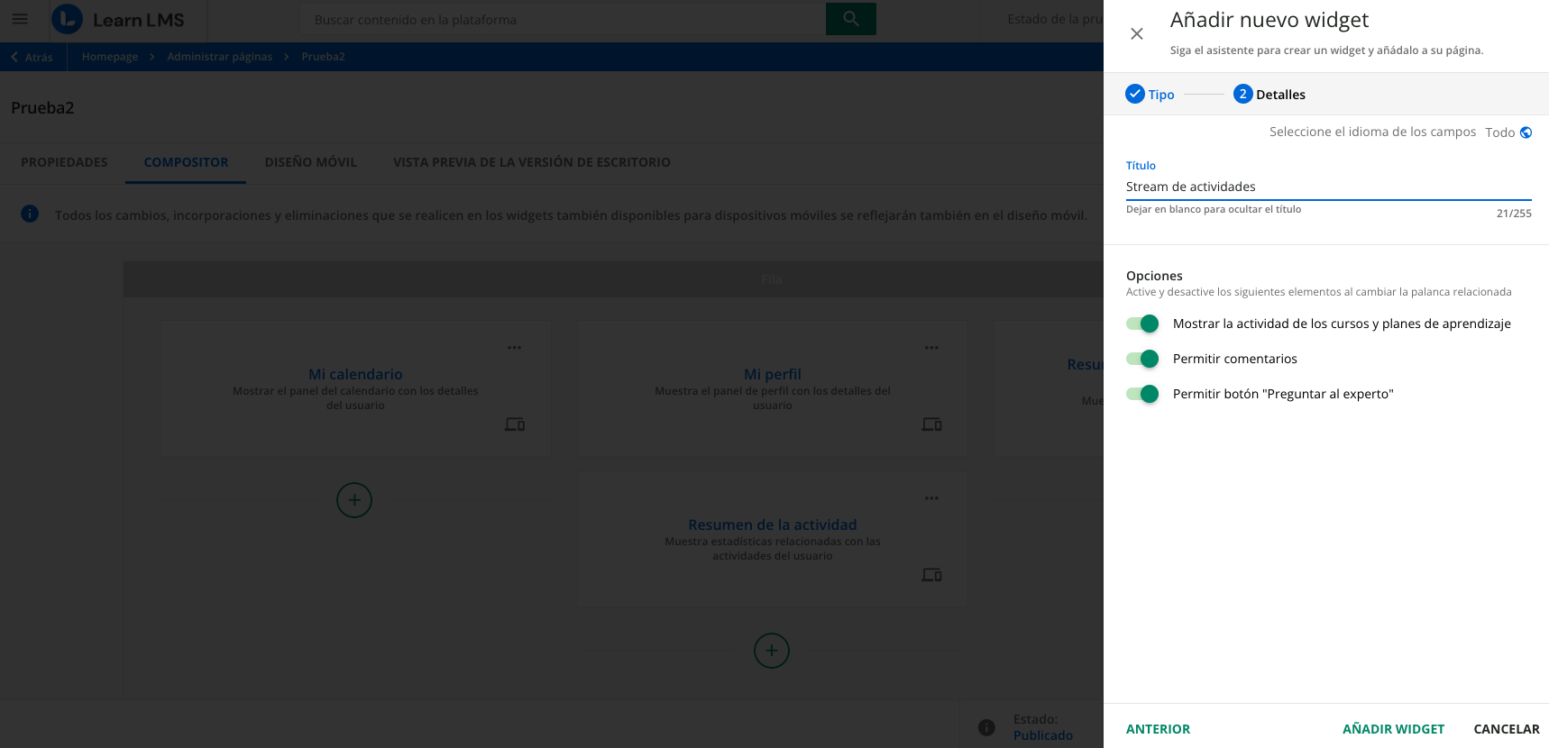Click device icon on Mi perfil widget
Screen dimensions: 1549x748
pyautogui.click(x=932, y=424)
